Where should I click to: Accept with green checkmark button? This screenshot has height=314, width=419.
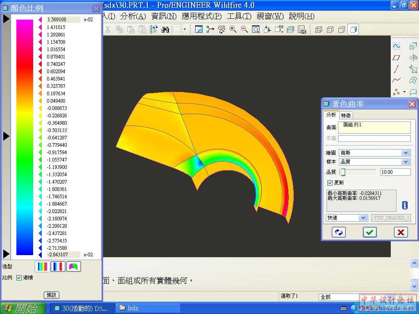point(370,232)
